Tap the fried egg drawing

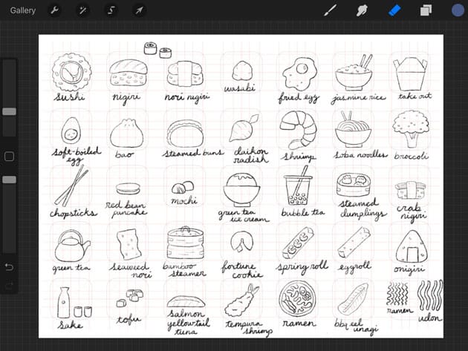coord(299,73)
